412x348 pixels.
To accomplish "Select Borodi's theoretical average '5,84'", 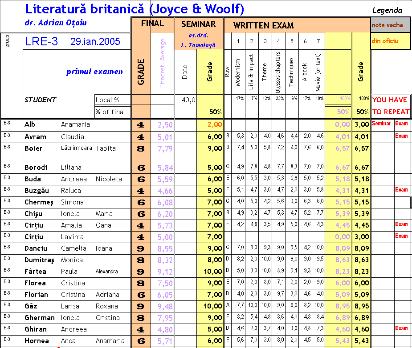I will tap(165, 168).
